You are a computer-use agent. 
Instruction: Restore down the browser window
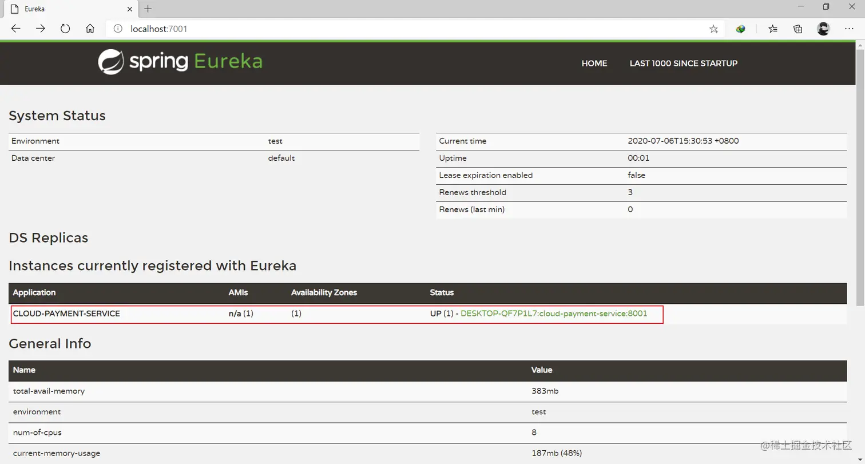(826, 7)
